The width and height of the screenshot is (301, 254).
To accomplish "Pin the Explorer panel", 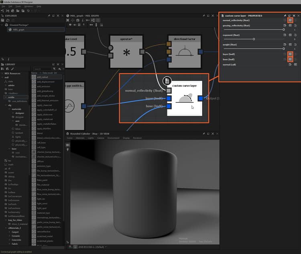I will (49, 16).
